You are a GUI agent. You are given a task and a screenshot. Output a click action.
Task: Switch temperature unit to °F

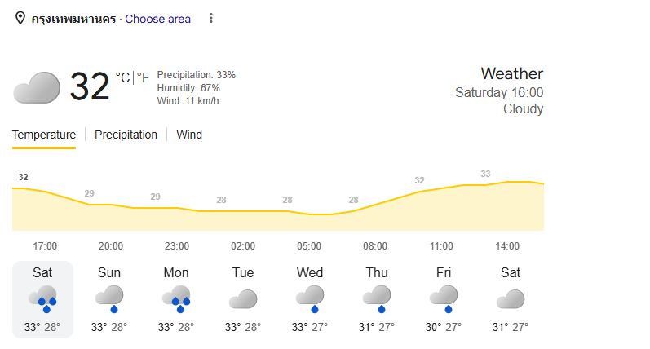pyautogui.click(x=143, y=77)
